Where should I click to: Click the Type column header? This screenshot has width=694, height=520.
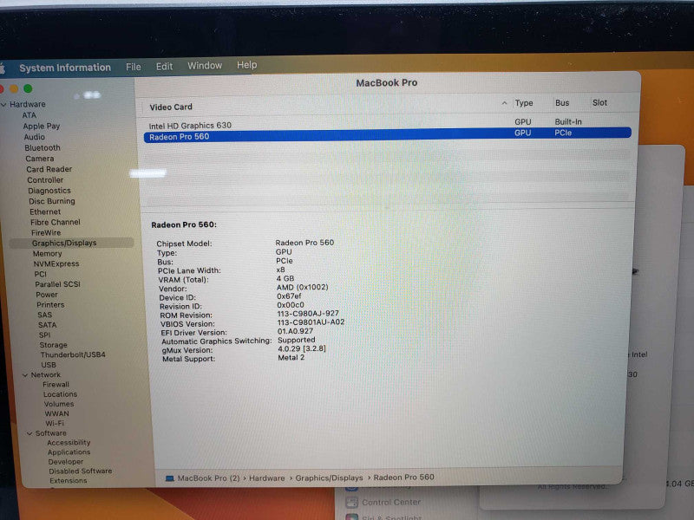[x=524, y=103]
